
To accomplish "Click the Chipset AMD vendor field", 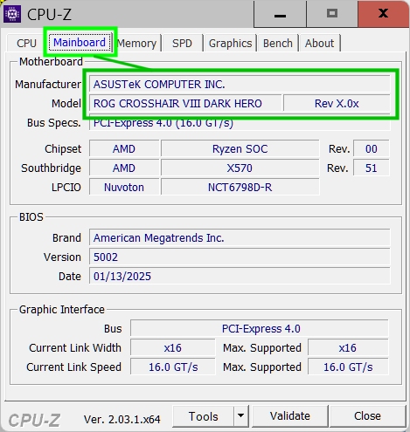I will click(x=124, y=149).
